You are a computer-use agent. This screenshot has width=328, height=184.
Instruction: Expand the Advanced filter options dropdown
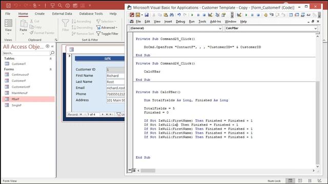(116, 28)
